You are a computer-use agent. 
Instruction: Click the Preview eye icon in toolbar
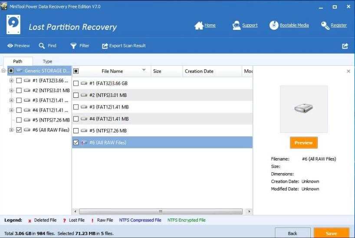point(10,46)
